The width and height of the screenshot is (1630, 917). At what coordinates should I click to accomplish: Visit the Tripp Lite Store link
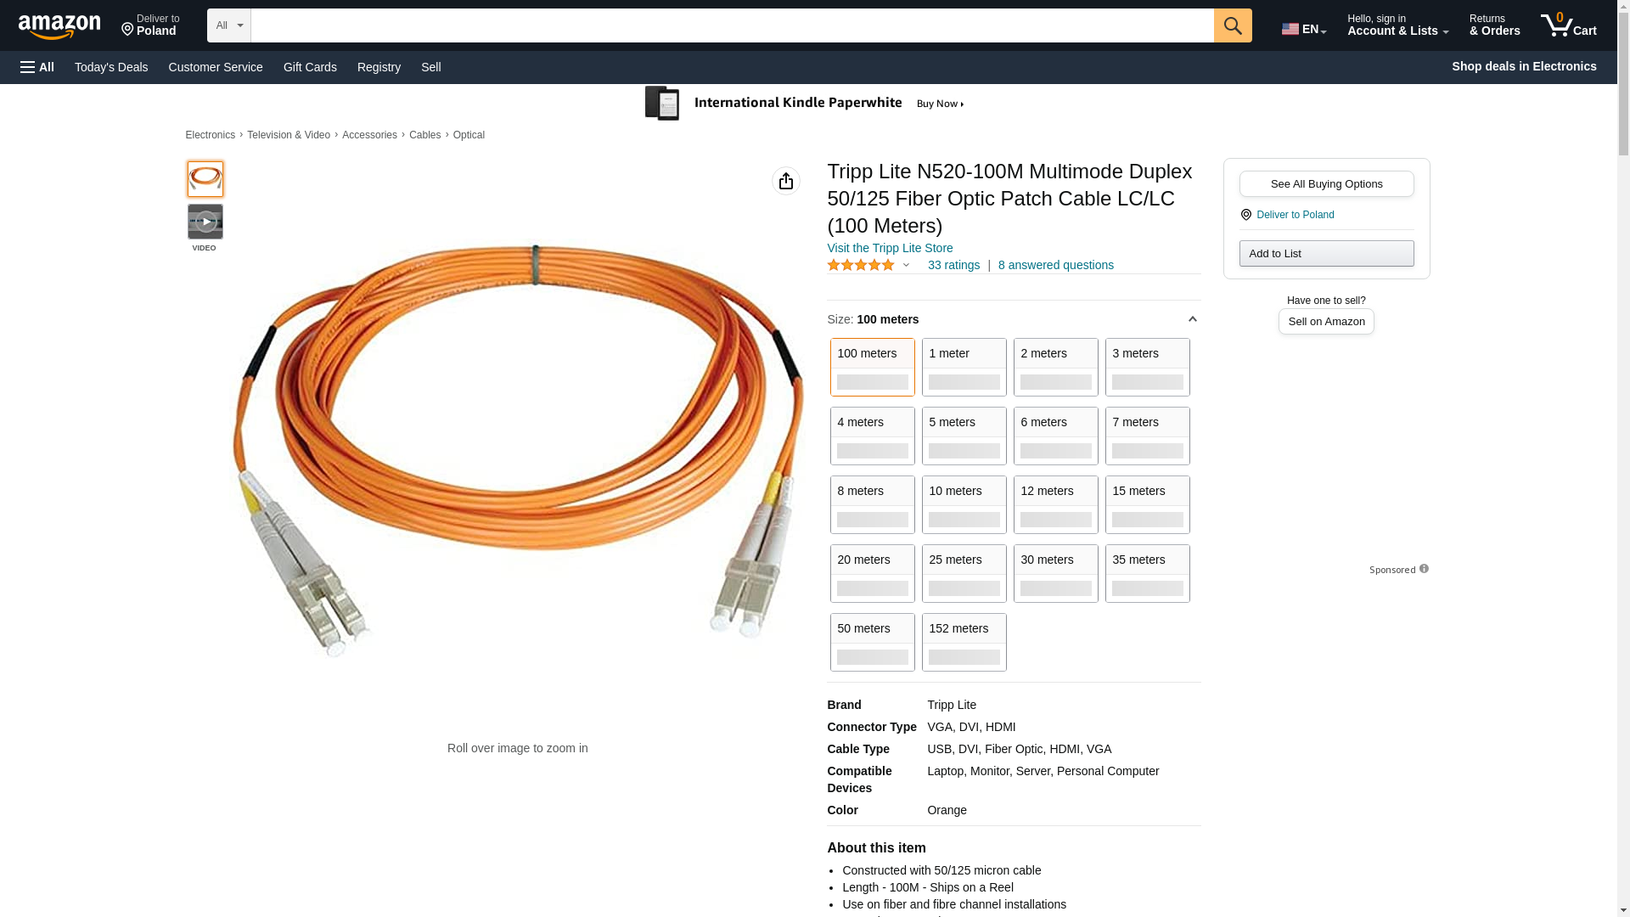coord(890,248)
